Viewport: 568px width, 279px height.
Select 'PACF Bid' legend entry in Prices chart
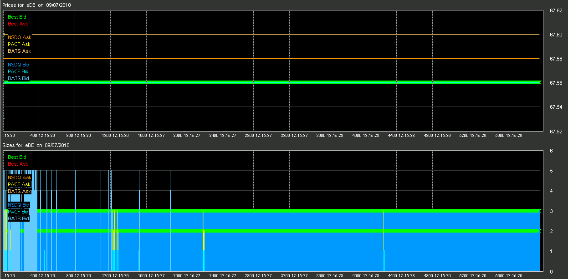click(x=18, y=71)
